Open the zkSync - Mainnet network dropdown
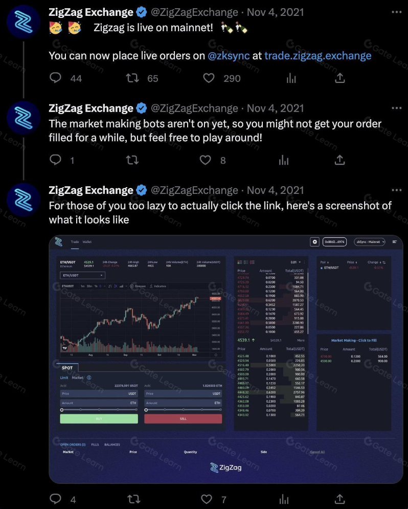This screenshot has height=509, width=408. (369, 242)
